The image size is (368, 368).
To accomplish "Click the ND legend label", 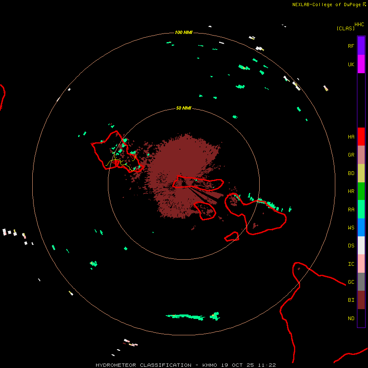I will (351, 319).
